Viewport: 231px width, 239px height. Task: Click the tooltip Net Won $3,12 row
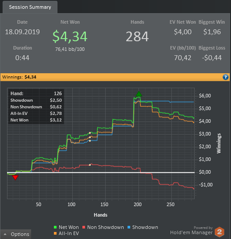pos(36,120)
